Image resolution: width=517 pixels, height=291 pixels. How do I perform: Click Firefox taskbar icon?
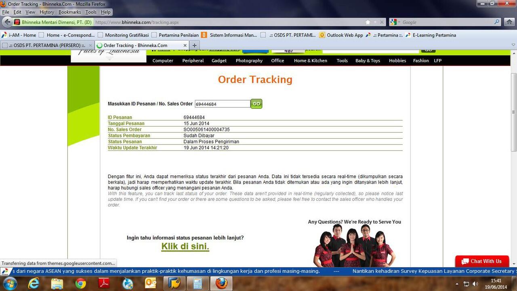(221, 283)
